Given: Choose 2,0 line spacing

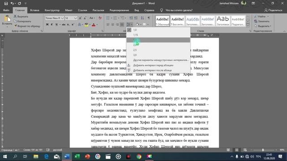Looking at the screenshot, I should [158, 45].
